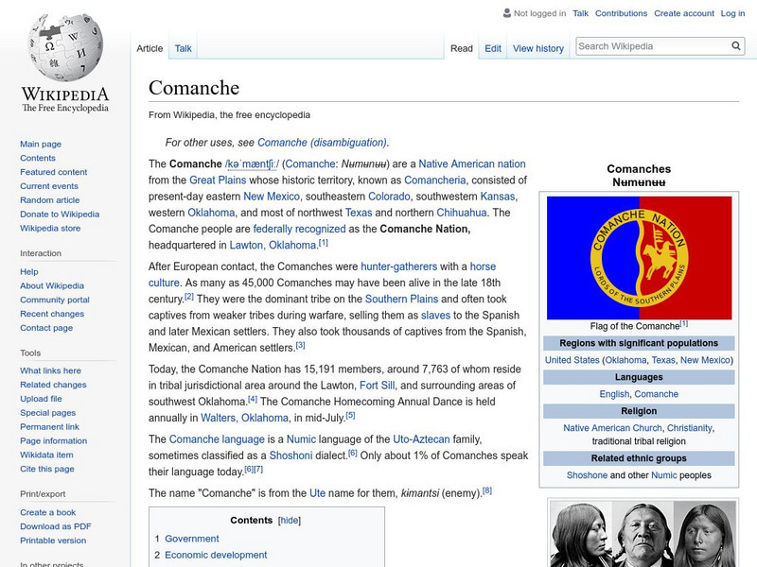Open United States link in infobox
Image resolution: width=757 pixels, height=567 pixels.
(572, 360)
